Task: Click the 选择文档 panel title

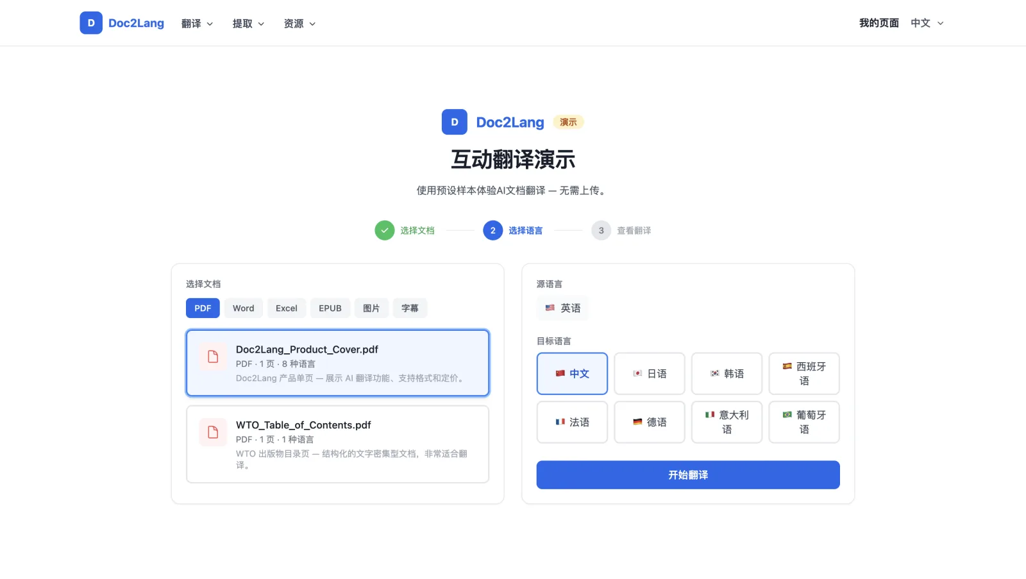Action: pyautogui.click(x=203, y=284)
